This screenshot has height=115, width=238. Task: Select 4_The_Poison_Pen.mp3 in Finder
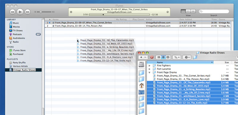[183, 79]
